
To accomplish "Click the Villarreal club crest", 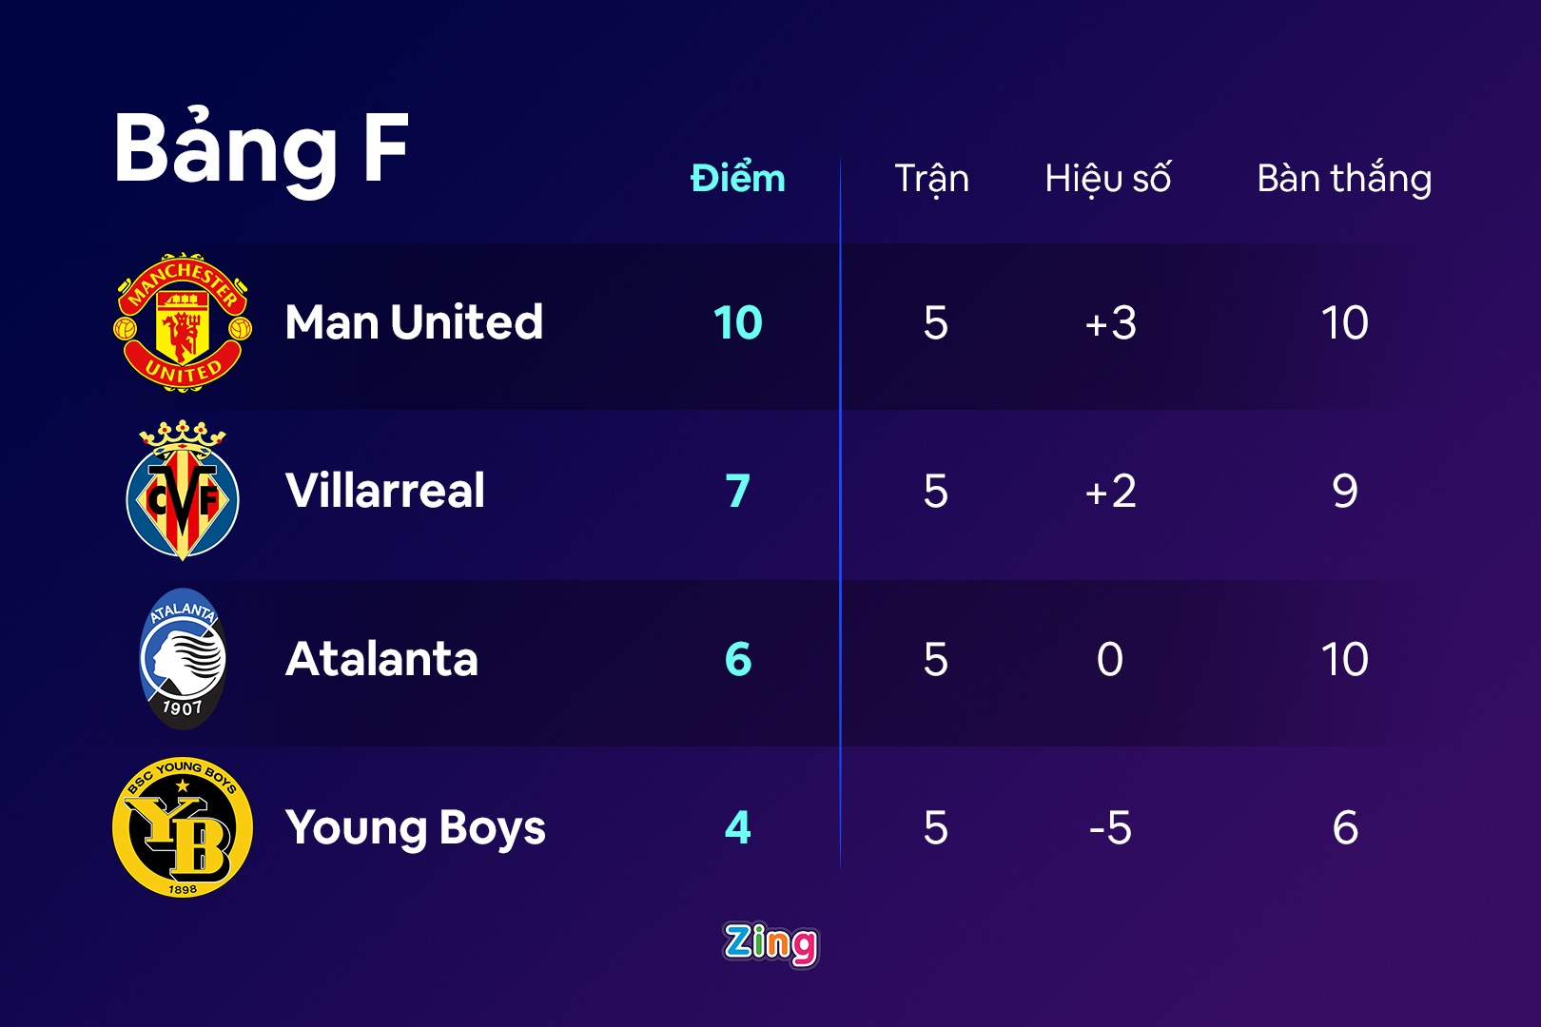I will (x=183, y=491).
